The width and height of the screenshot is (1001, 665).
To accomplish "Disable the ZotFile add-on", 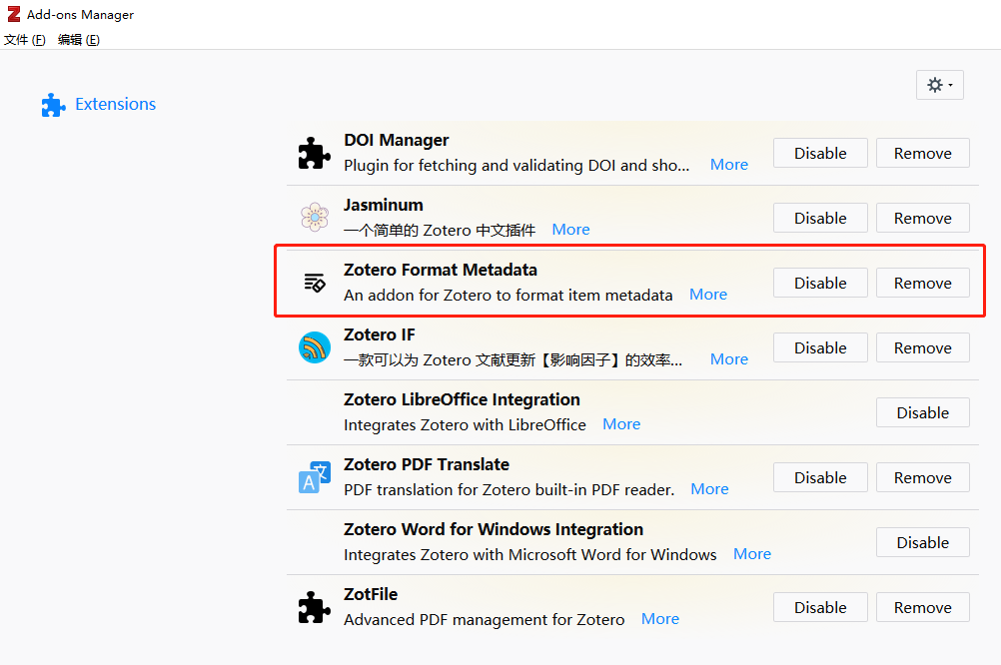I will tap(820, 607).
